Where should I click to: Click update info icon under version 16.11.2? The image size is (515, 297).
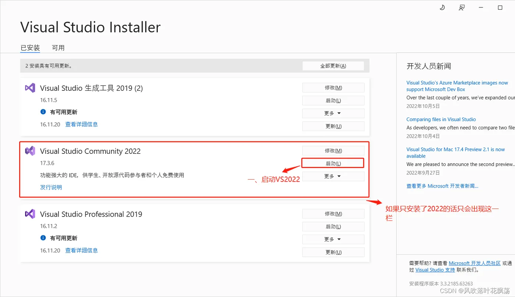pyautogui.click(x=43, y=238)
